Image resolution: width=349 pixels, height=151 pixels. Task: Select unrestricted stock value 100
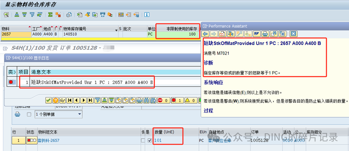coord(177,34)
